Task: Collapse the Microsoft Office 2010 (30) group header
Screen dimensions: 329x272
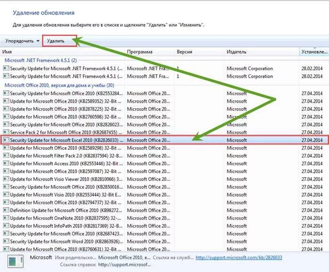Action: (x=59, y=85)
